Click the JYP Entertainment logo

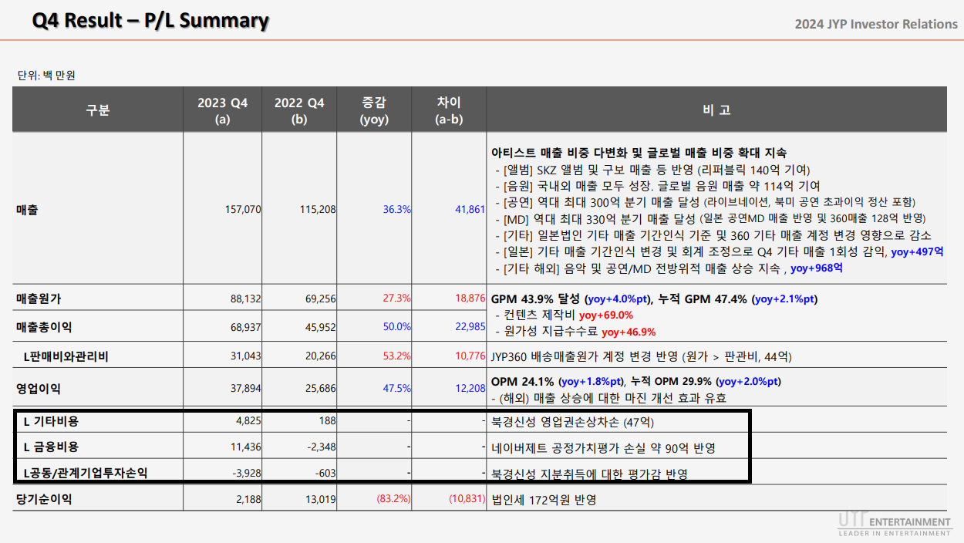[895, 524]
